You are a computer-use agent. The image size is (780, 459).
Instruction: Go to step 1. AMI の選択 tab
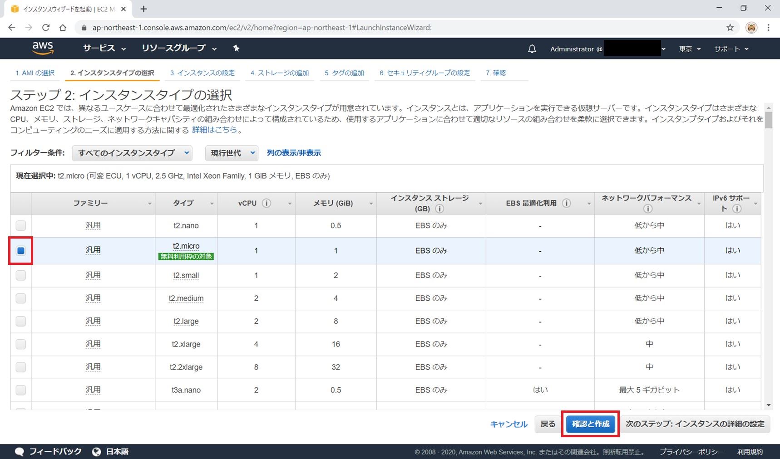[35, 73]
